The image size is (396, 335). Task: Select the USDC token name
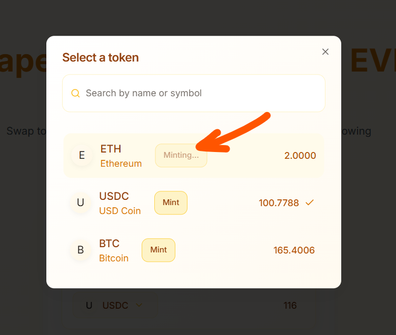pos(114,196)
